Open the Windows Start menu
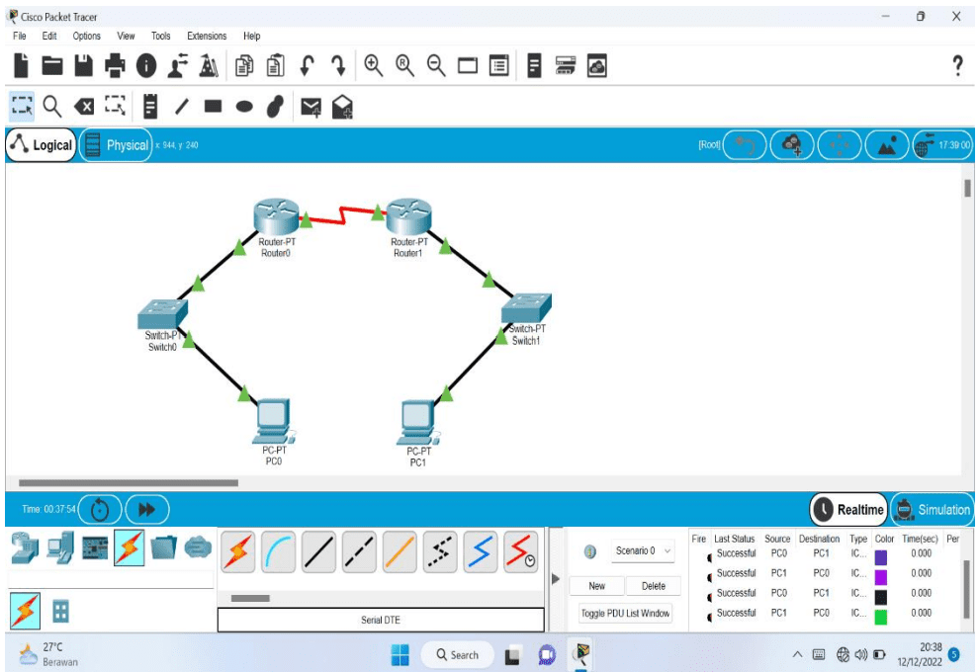Viewport: 979px width, 672px height. coord(400,655)
